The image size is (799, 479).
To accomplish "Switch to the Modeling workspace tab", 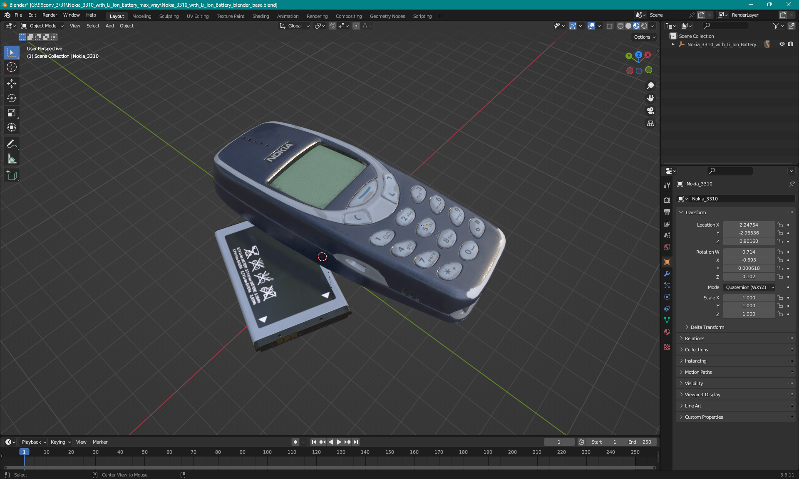I will click(x=141, y=16).
